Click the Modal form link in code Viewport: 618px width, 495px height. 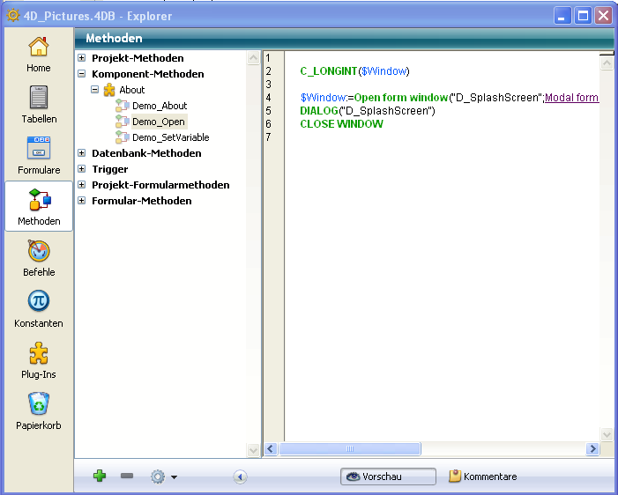coord(571,97)
